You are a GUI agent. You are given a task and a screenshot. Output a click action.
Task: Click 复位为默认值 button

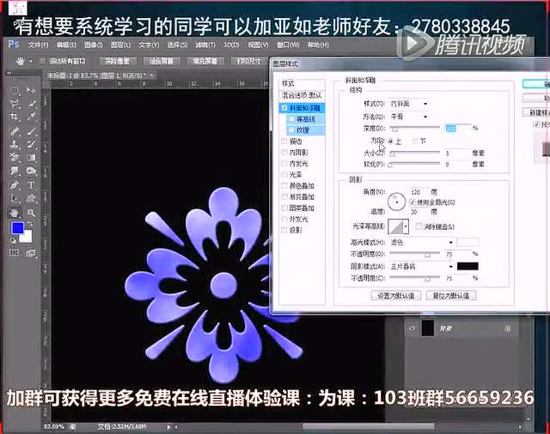click(x=451, y=296)
